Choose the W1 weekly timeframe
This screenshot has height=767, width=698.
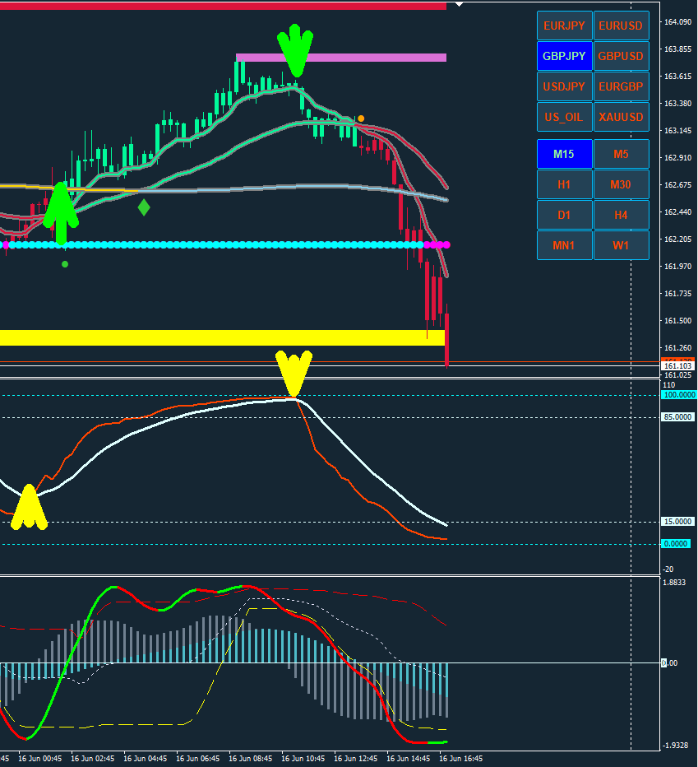[x=622, y=245]
